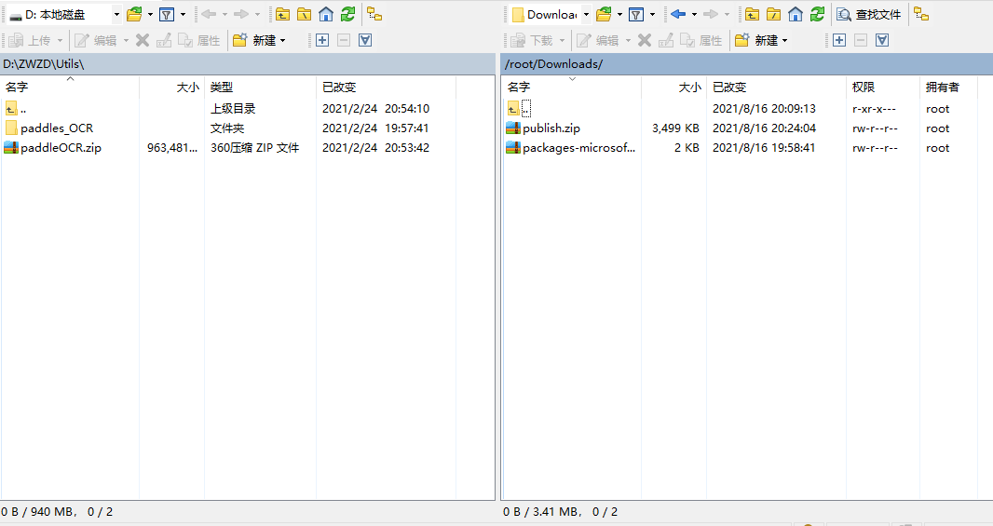The width and height of the screenshot is (993, 526).
Task: Refresh the local panel file list
Action: tap(347, 14)
